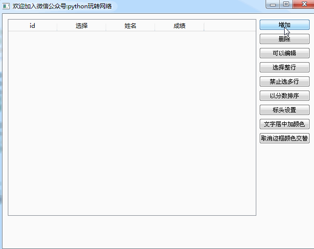314x249 pixels.
Task: Click the 禁止选多行 button
Action: click(284, 82)
